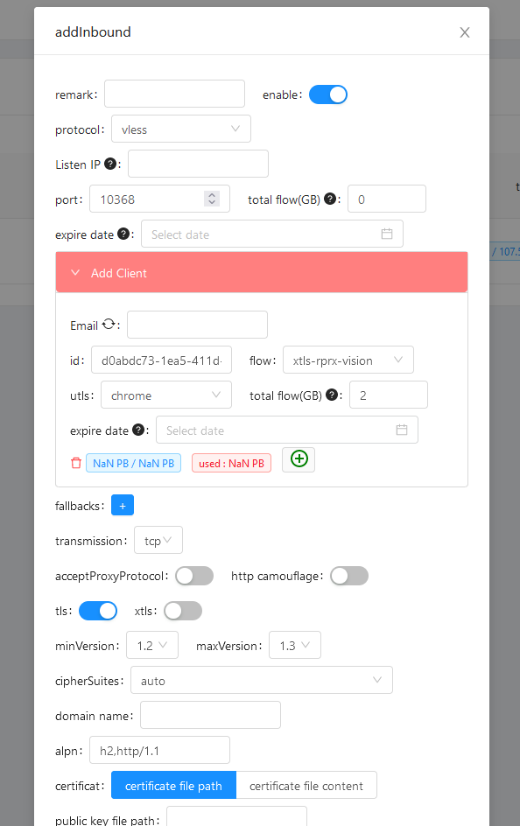Add another client with green plus icon
Viewport: 520px width, 826px height.
[299, 459]
